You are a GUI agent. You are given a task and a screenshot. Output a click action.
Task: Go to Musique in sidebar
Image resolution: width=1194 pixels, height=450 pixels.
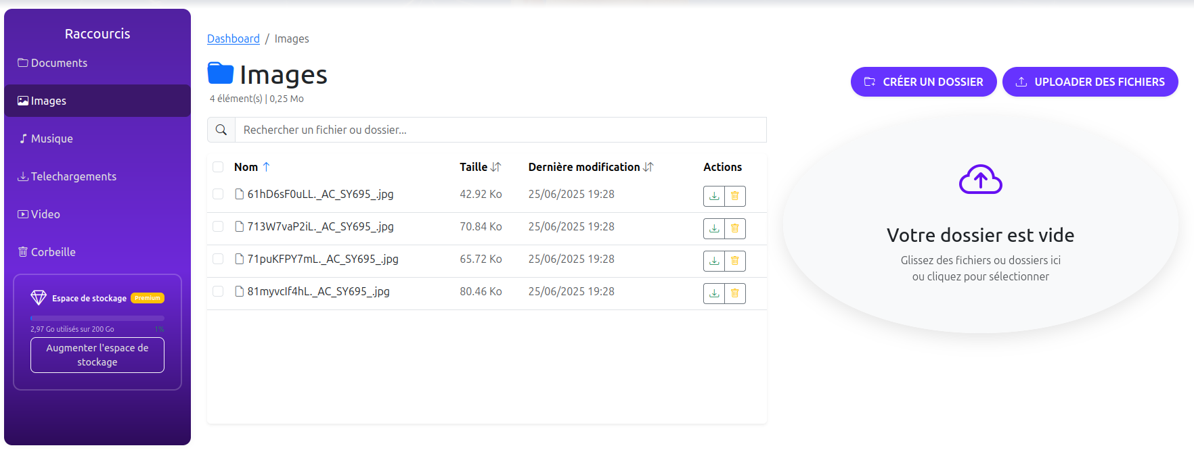click(x=97, y=139)
